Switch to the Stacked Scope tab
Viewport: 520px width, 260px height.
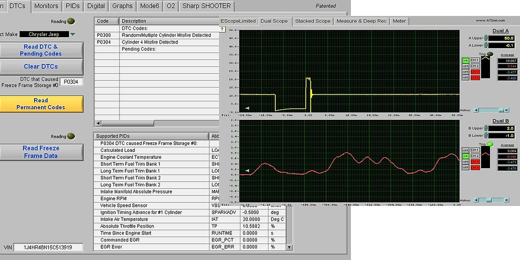click(x=313, y=21)
